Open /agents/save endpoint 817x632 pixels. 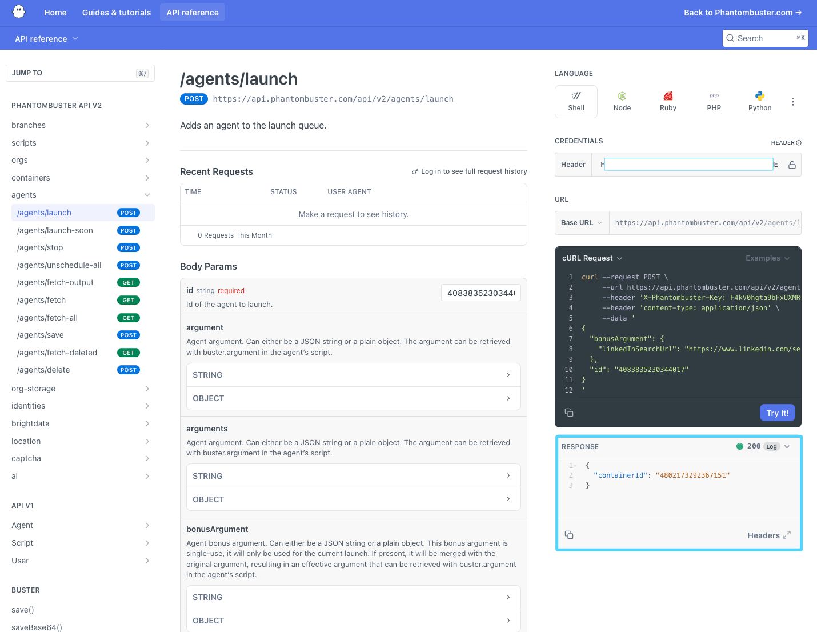click(83, 335)
